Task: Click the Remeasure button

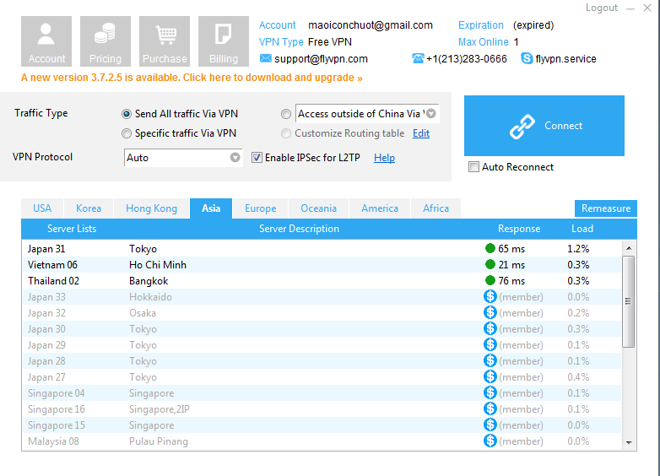Action: pyautogui.click(x=605, y=208)
